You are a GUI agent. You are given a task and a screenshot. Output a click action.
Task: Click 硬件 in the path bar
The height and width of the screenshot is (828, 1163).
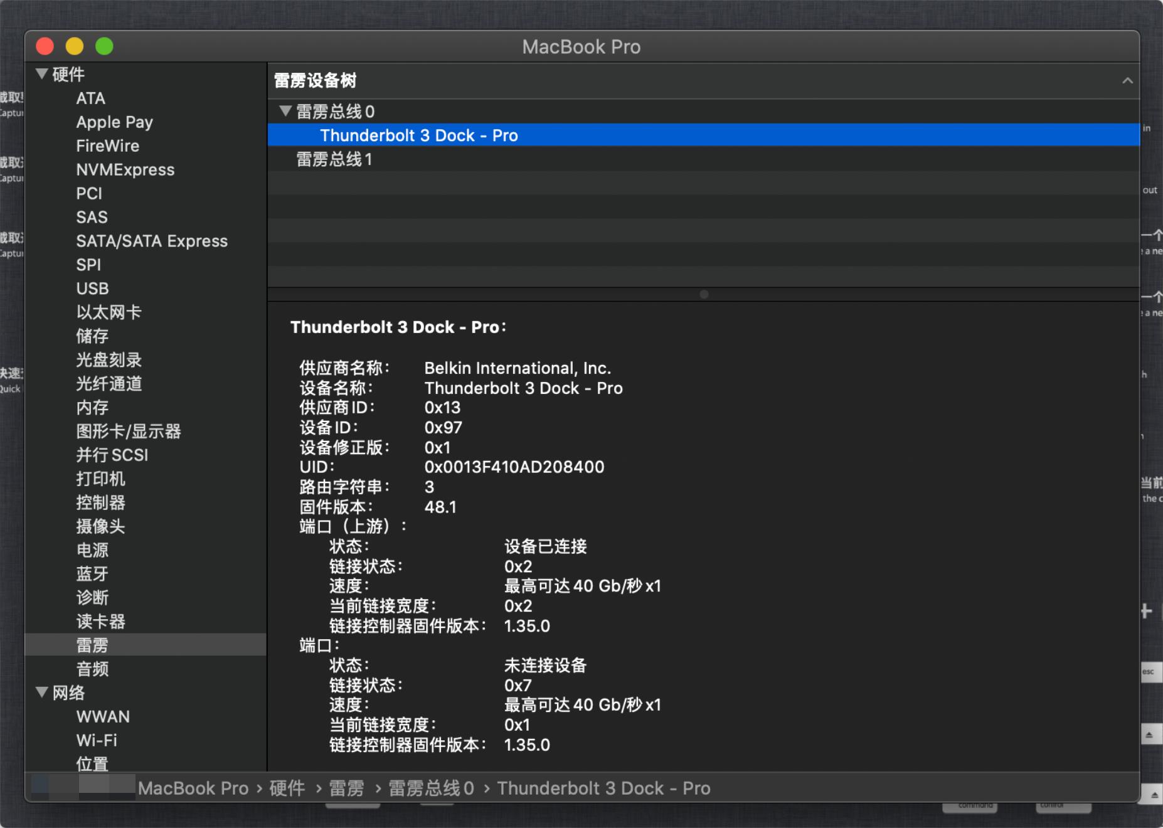coord(287,788)
